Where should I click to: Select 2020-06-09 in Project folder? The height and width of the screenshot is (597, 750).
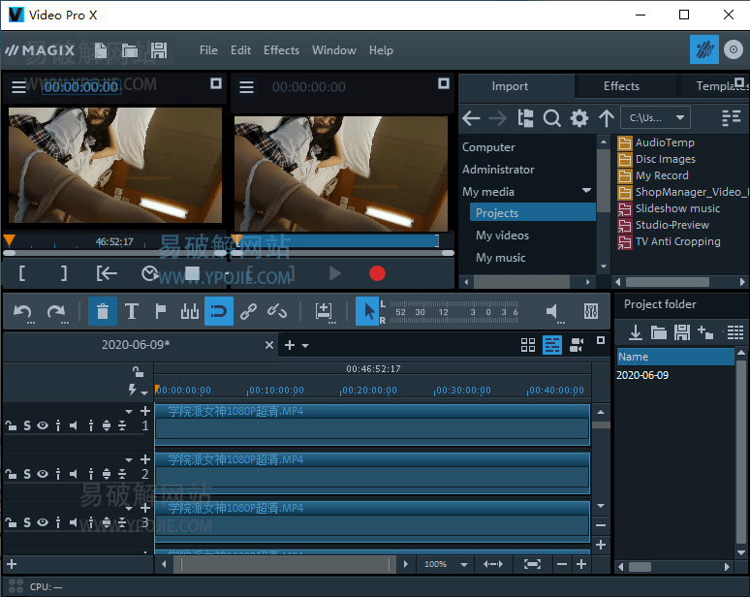pyautogui.click(x=641, y=375)
